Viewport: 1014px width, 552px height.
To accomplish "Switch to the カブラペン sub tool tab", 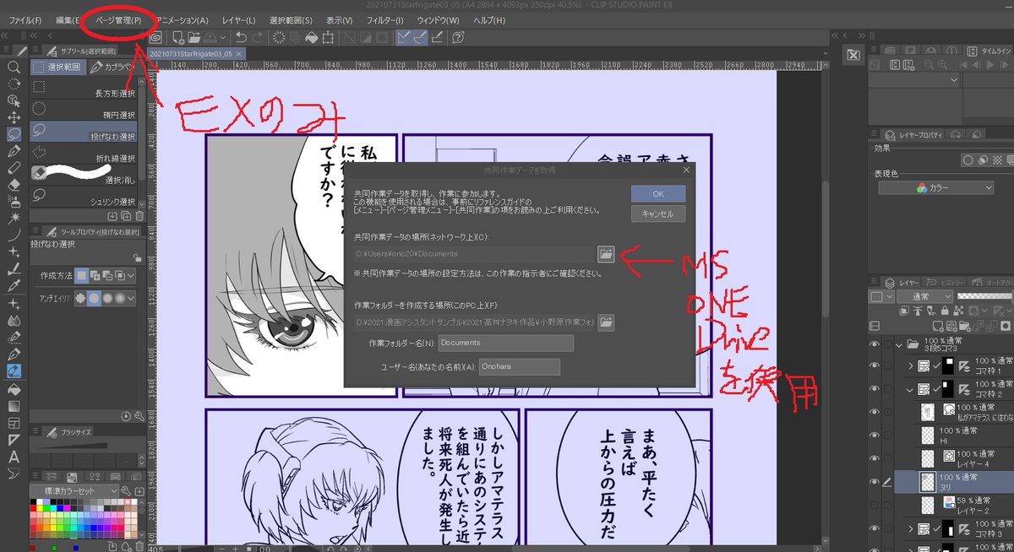I will [112, 66].
